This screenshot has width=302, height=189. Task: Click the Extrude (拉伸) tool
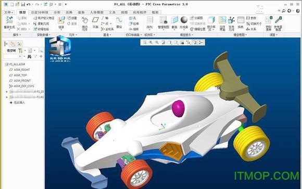pos(134,24)
